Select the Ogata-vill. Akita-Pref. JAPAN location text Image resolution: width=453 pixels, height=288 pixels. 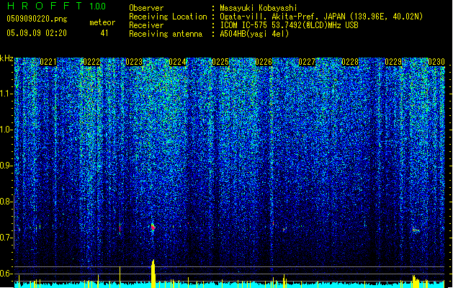click(321, 17)
